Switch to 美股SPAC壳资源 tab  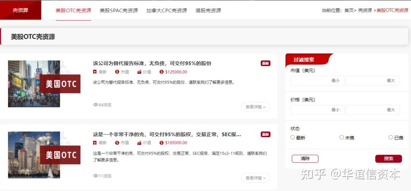coord(119,11)
